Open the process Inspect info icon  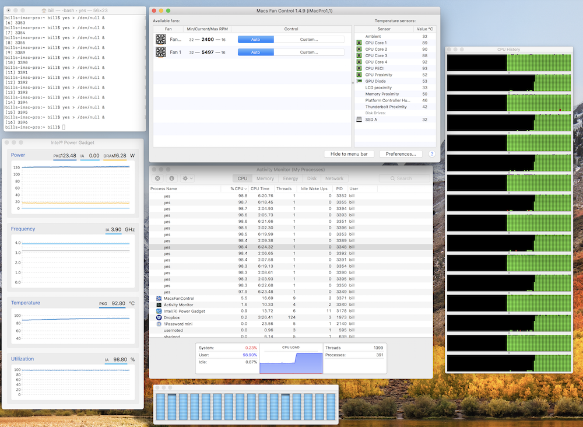(x=171, y=178)
